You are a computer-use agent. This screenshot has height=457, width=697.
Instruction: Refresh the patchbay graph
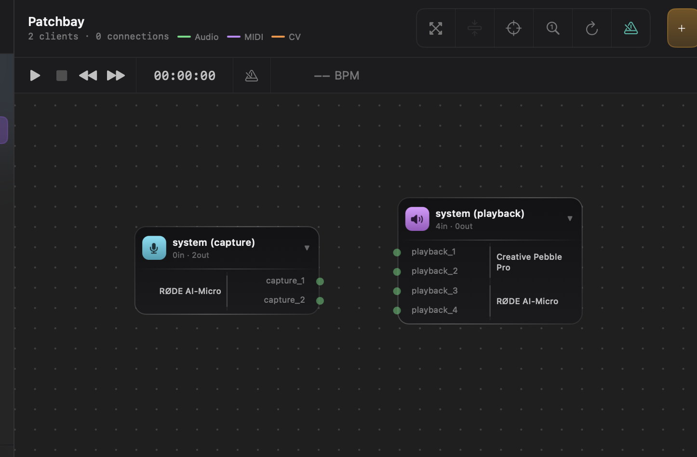coord(591,28)
